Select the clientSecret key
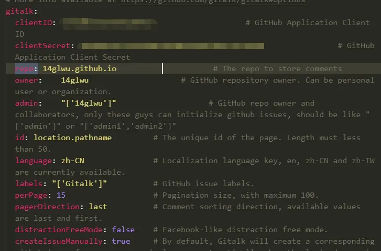Screen dimensions: 381x251 pyautogui.click(x=42, y=45)
